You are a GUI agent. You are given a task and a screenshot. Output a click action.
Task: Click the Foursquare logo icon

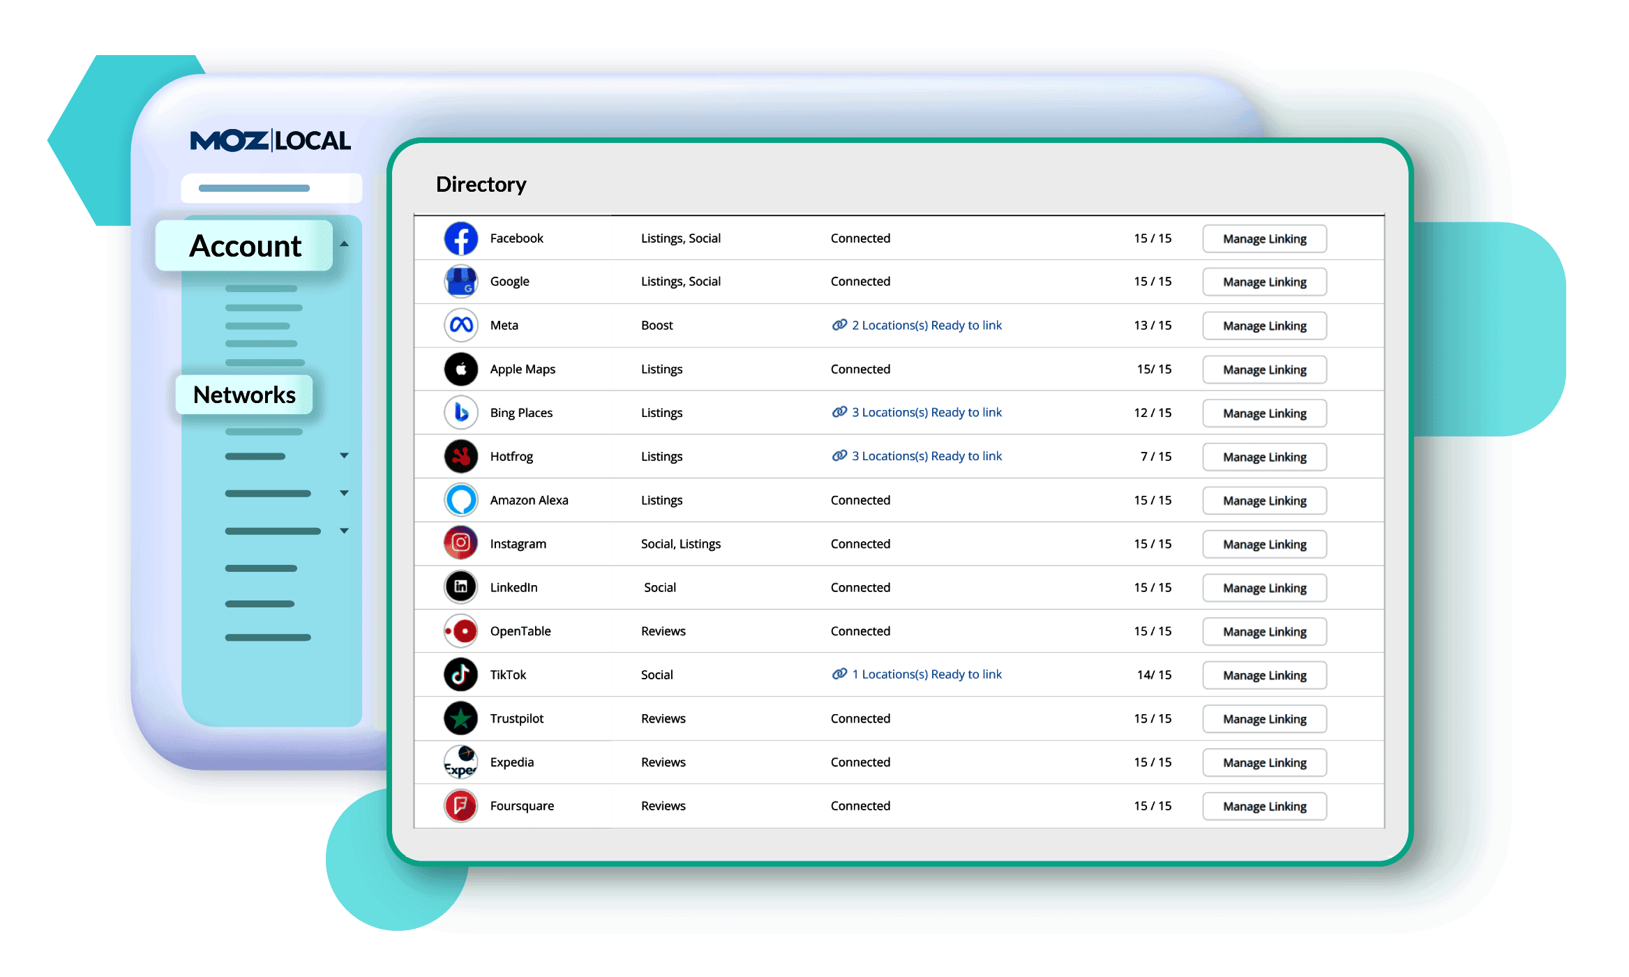point(460,805)
